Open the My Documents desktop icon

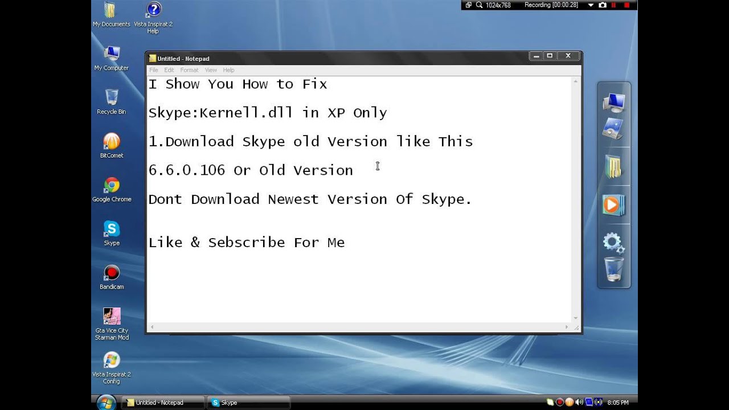(x=112, y=15)
